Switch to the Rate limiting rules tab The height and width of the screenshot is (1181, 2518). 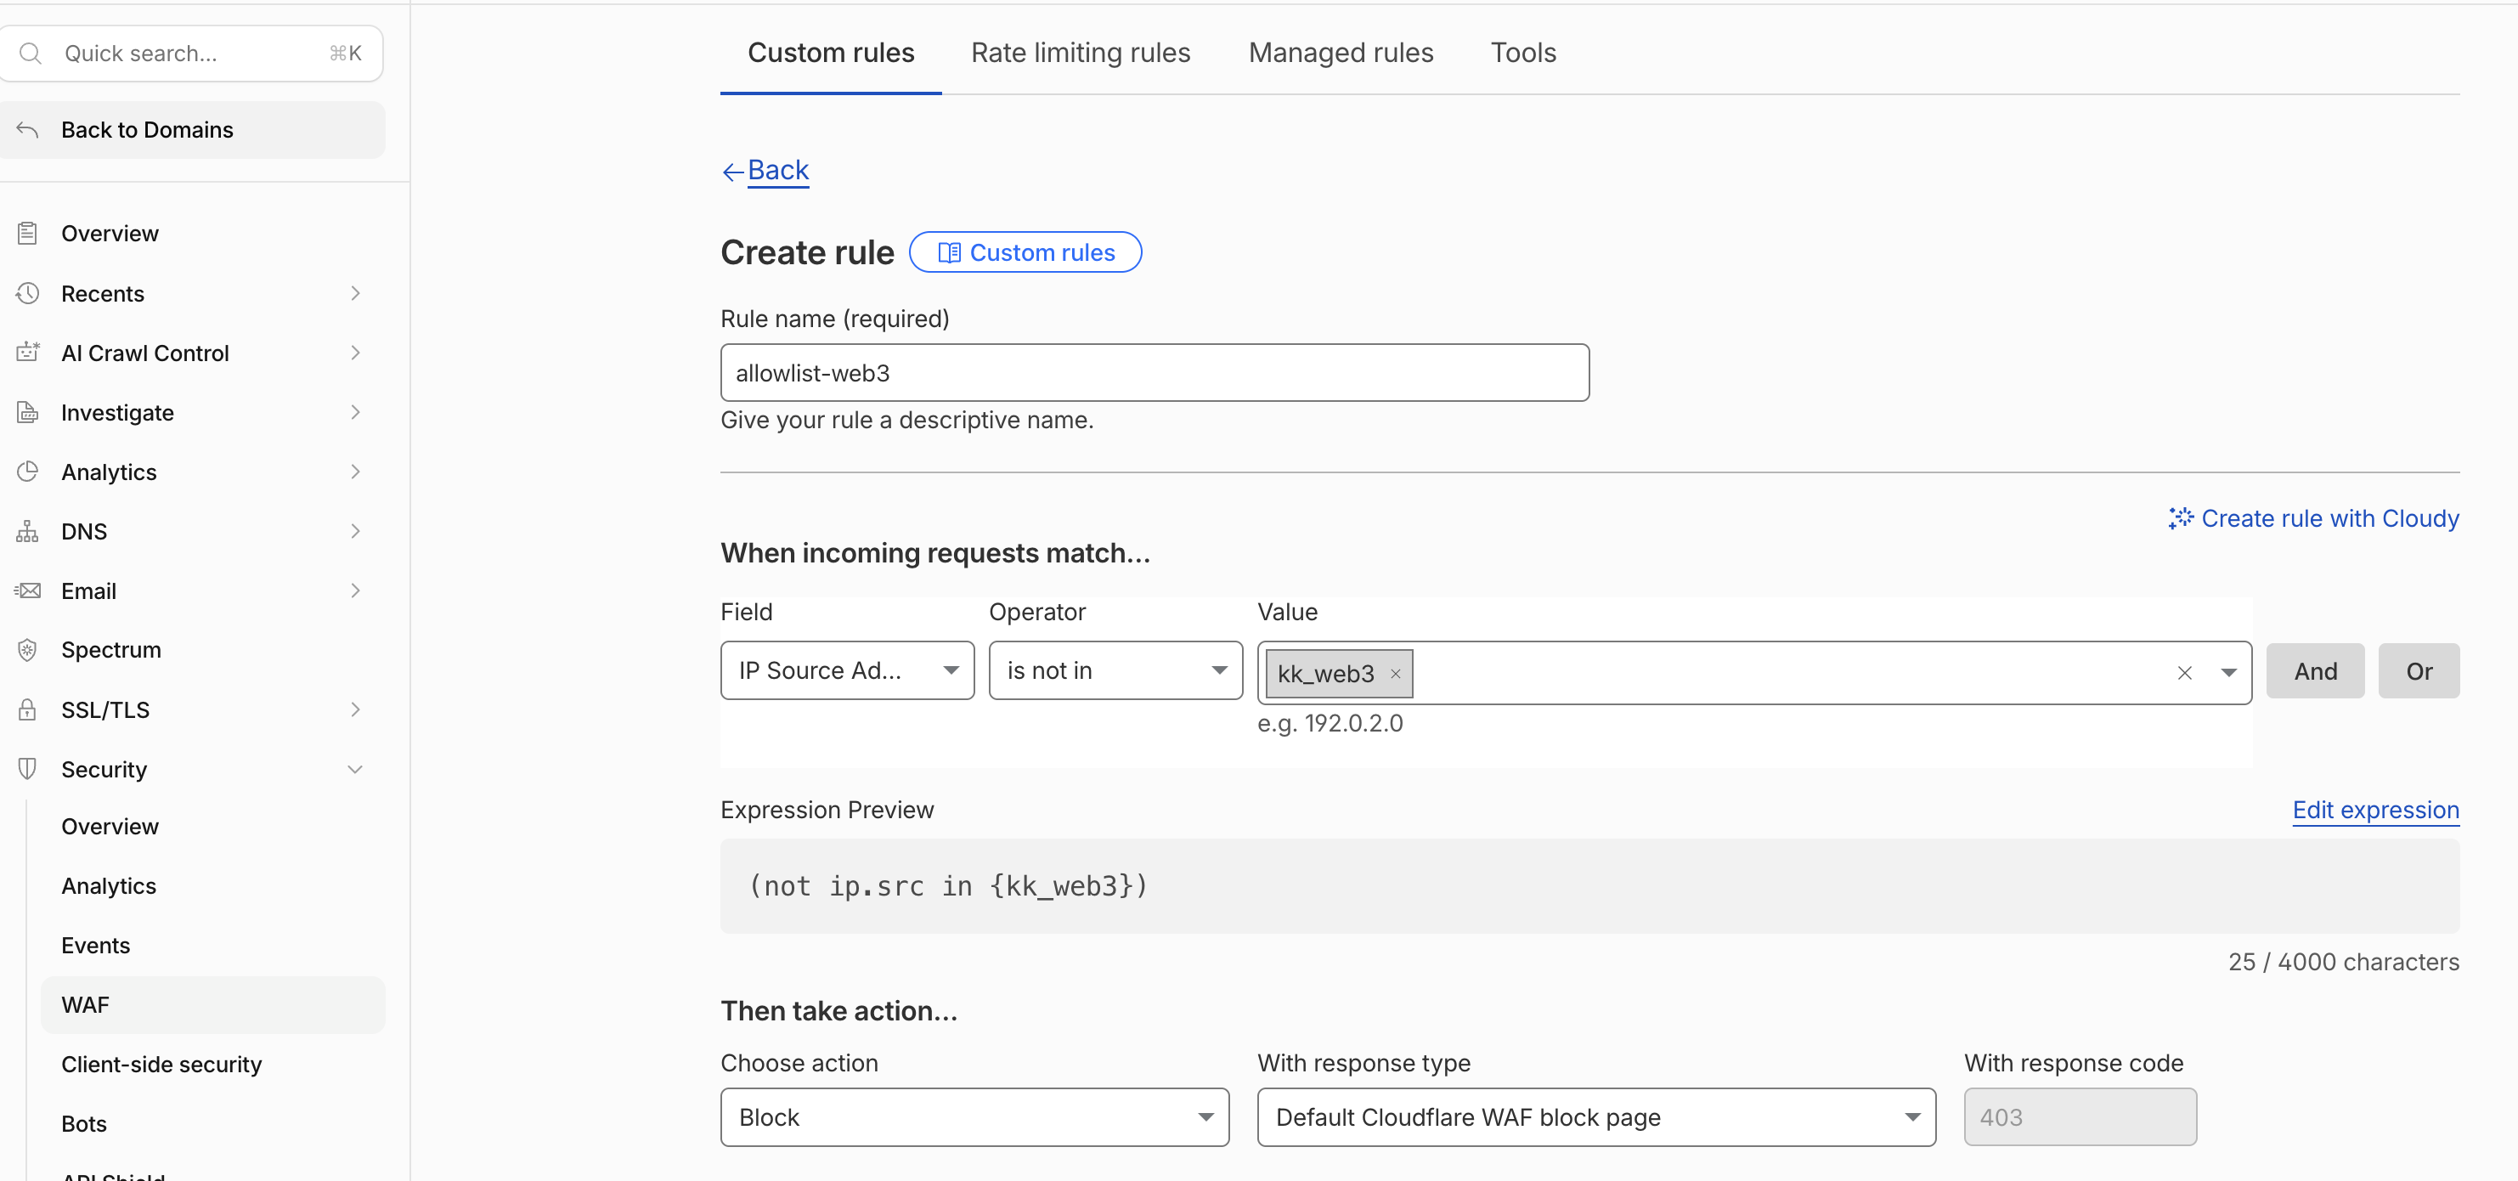1080,53
